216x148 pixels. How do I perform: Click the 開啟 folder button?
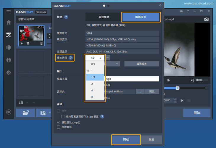[x=152, y=91]
